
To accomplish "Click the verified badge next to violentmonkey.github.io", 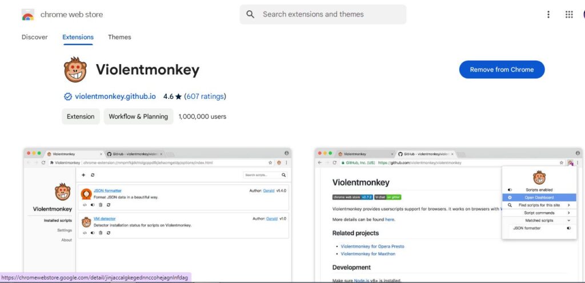I will click(x=68, y=97).
